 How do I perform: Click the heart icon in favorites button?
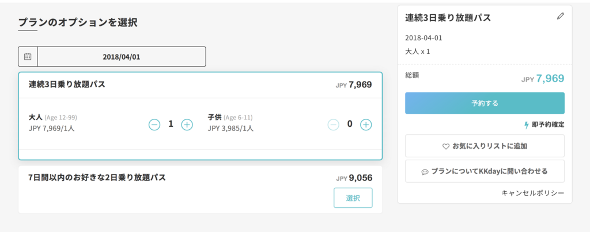[x=446, y=146]
